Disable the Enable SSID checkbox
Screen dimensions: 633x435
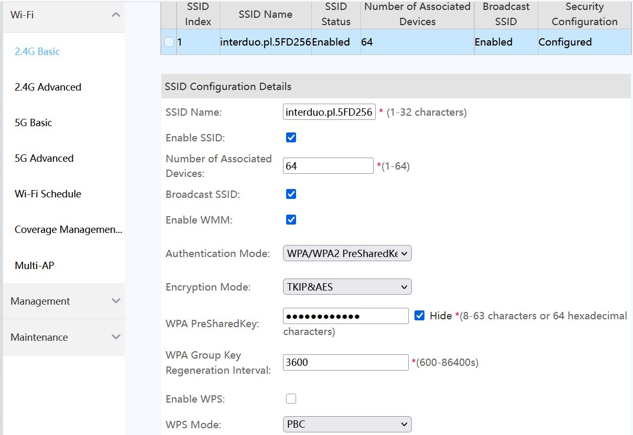[291, 137]
